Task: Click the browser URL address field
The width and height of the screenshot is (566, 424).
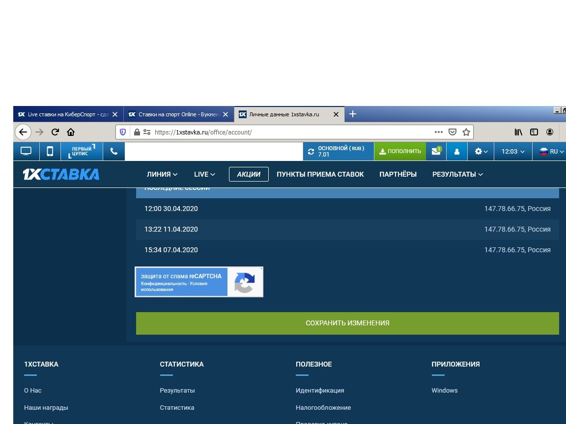Action: tap(290, 132)
